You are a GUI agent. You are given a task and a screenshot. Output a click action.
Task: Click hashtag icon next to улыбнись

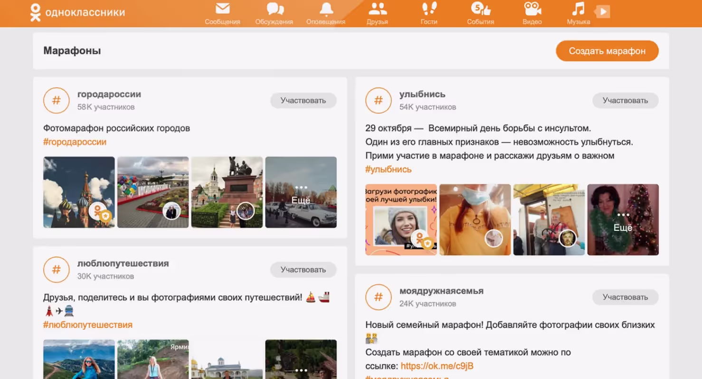tap(378, 100)
